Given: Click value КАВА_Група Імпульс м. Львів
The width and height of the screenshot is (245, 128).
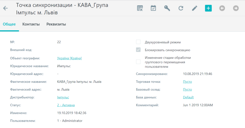Looking at the screenshot, I should (x=79, y=82).
